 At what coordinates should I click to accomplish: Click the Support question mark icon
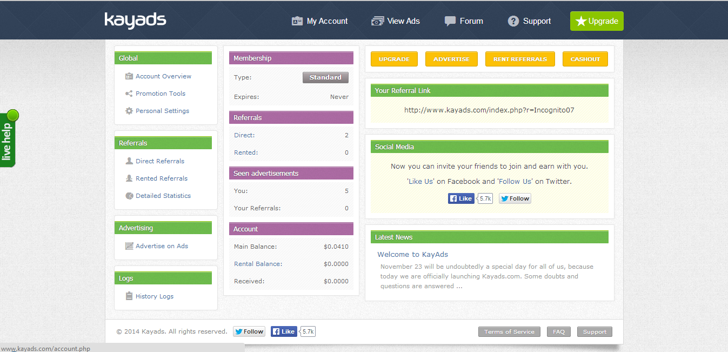(x=513, y=21)
